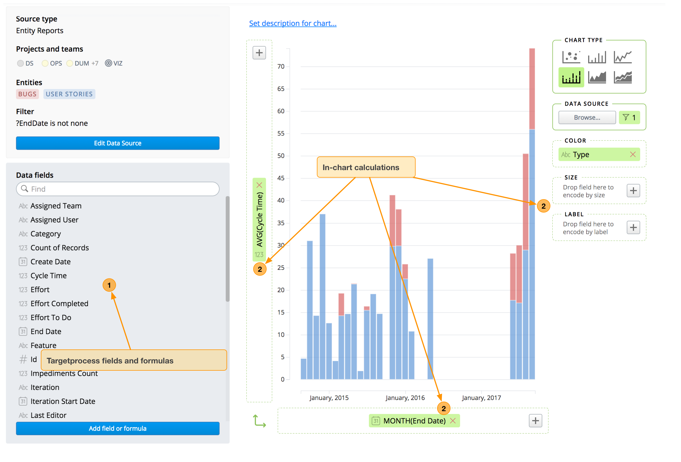
Task: Open the Set description for chart link
Action: [293, 23]
